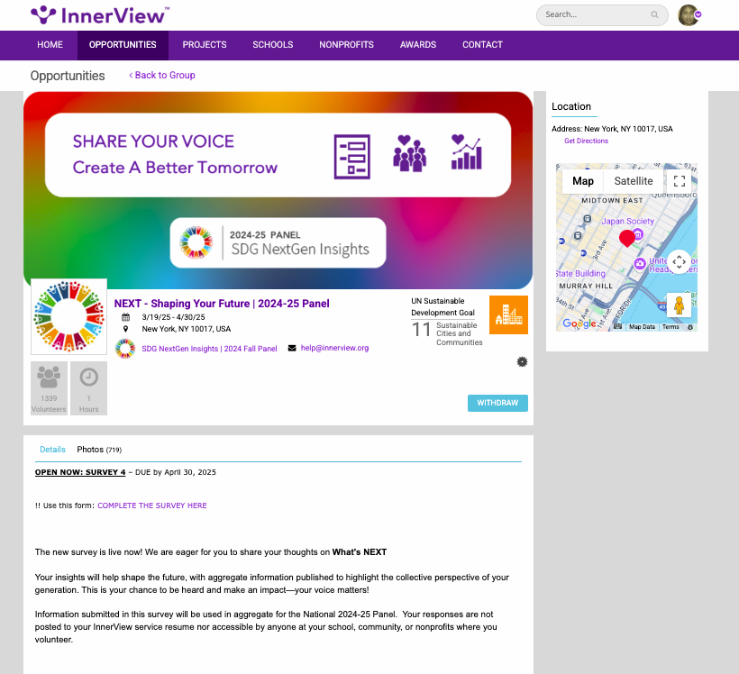This screenshot has height=674, width=739.
Task: Click the search magnifier icon
Action: pos(654,14)
